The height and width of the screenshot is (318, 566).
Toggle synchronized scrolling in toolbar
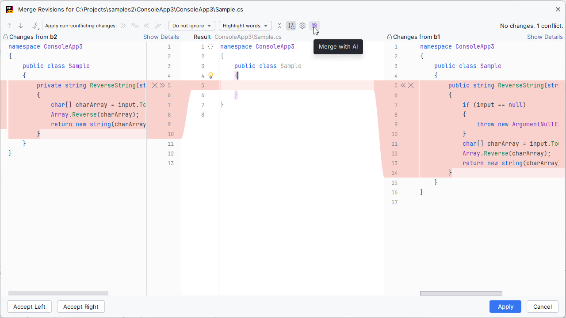tap(291, 26)
